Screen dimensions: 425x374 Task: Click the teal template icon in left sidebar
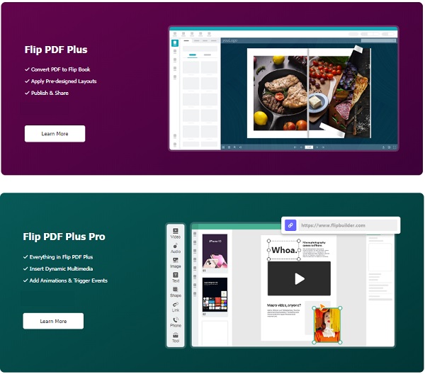(x=175, y=42)
